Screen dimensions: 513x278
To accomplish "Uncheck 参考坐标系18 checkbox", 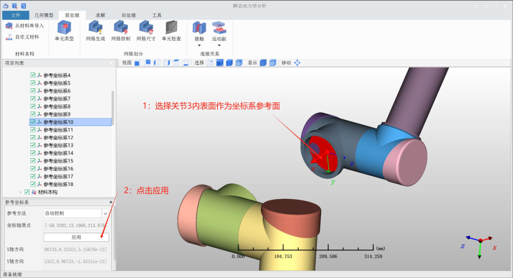I will tap(33, 184).
